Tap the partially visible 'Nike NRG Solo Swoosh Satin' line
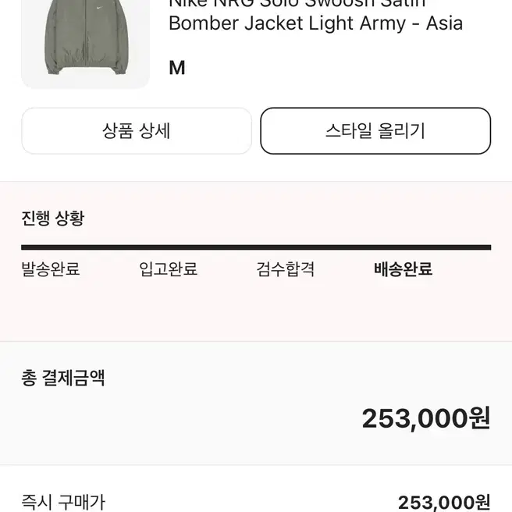The height and width of the screenshot is (512, 512). 297,4
